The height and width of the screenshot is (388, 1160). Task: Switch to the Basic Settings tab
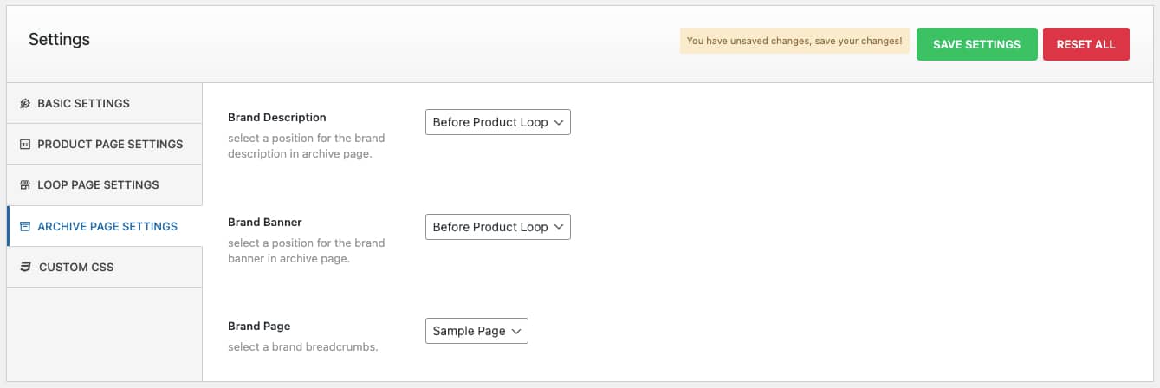pos(104,103)
